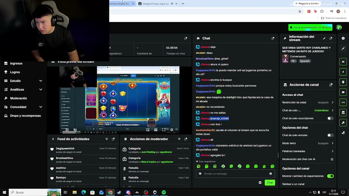Open user avatar menu at top right

click(x=339, y=27)
